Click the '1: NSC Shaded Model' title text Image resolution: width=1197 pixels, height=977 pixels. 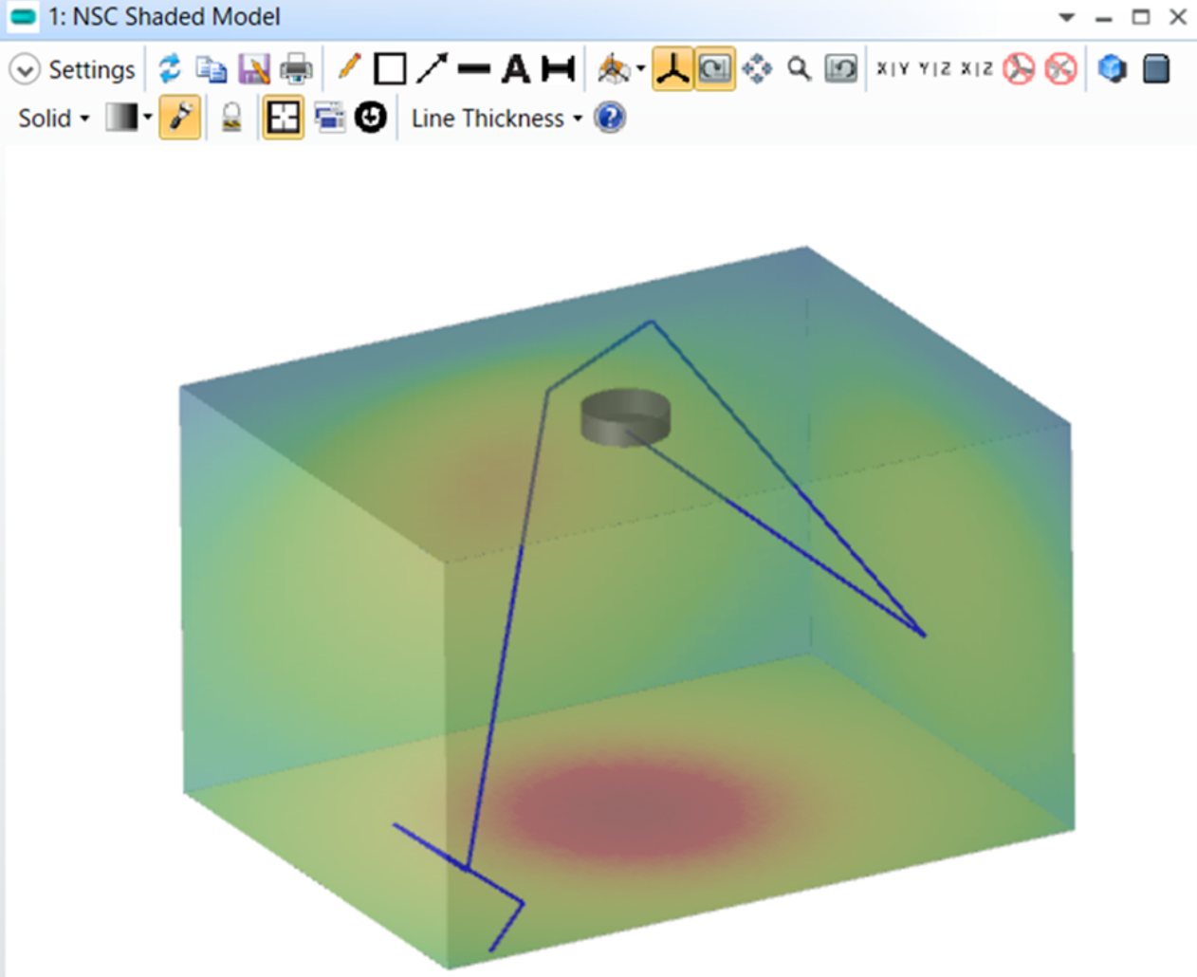coord(165,17)
